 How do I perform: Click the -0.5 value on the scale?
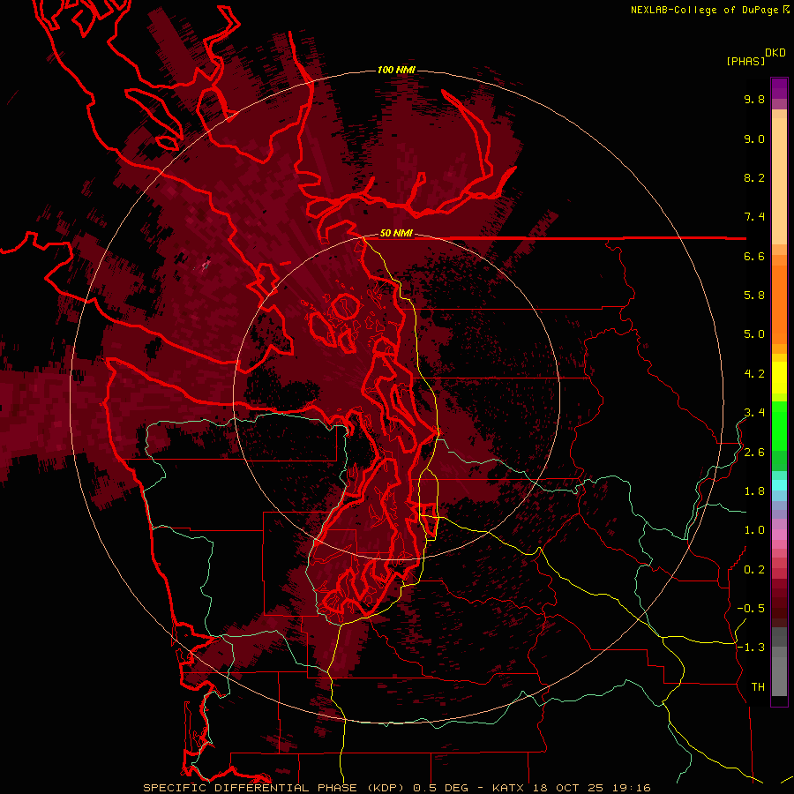(751, 609)
